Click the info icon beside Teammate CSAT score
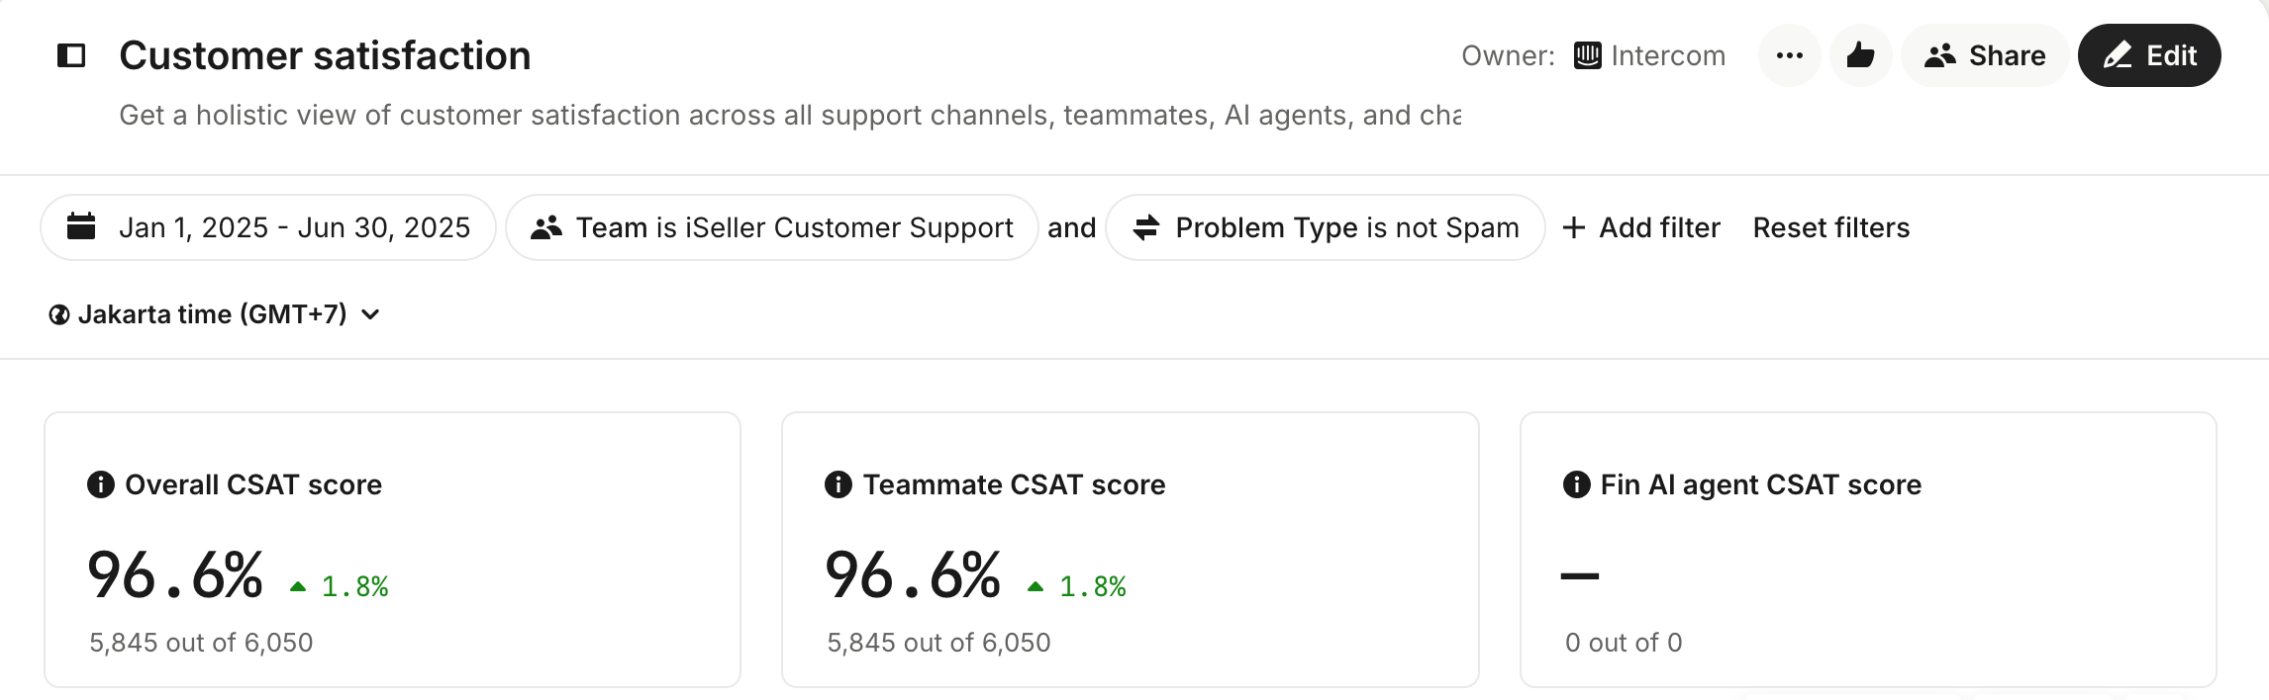The height and width of the screenshot is (700, 2269). (839, 484)
